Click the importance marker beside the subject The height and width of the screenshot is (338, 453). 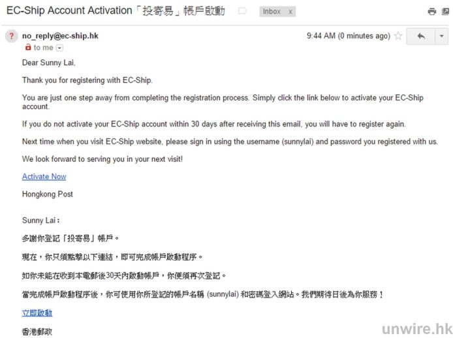(242, 11)
